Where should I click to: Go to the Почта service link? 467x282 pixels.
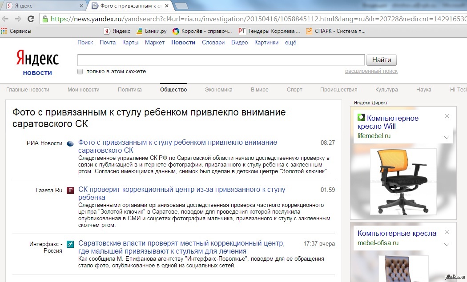pos(108,43)
